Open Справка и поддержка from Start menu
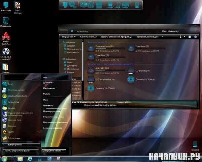The width and height of the screenshot is (202, 162). [x=53, y=128]
